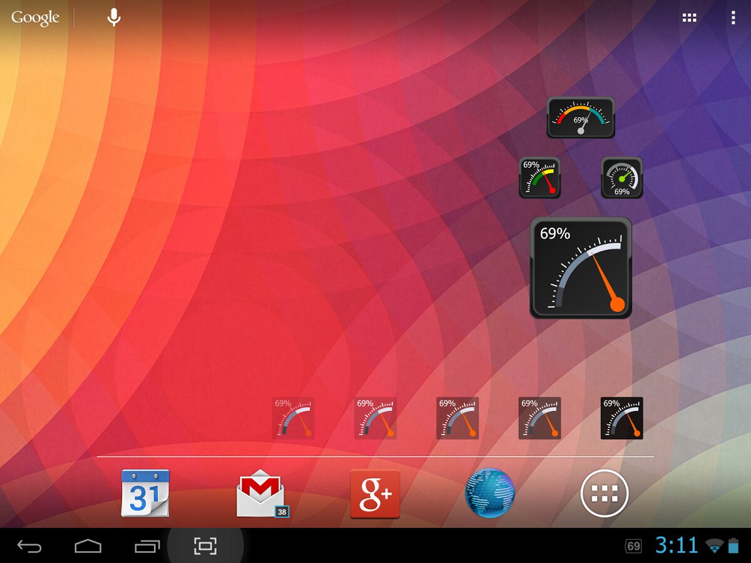Open the Calendar app

pyautogui.click(x=145, y=493)
